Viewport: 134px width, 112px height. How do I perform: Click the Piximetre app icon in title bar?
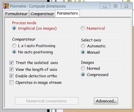(x=6, y=6)
